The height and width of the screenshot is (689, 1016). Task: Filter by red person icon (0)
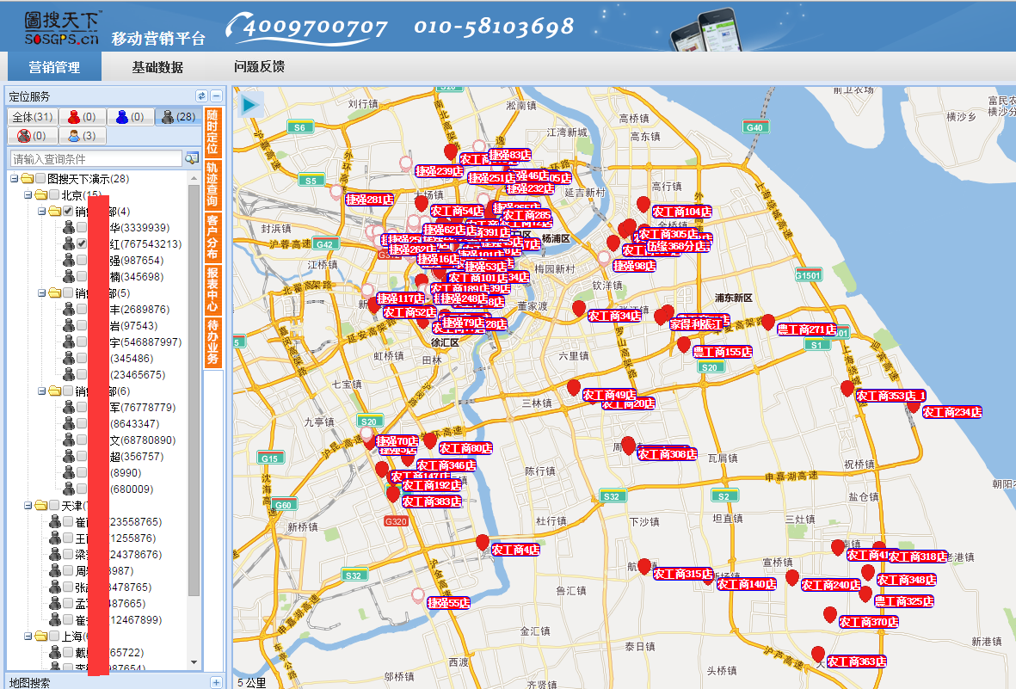click(82, 117)
